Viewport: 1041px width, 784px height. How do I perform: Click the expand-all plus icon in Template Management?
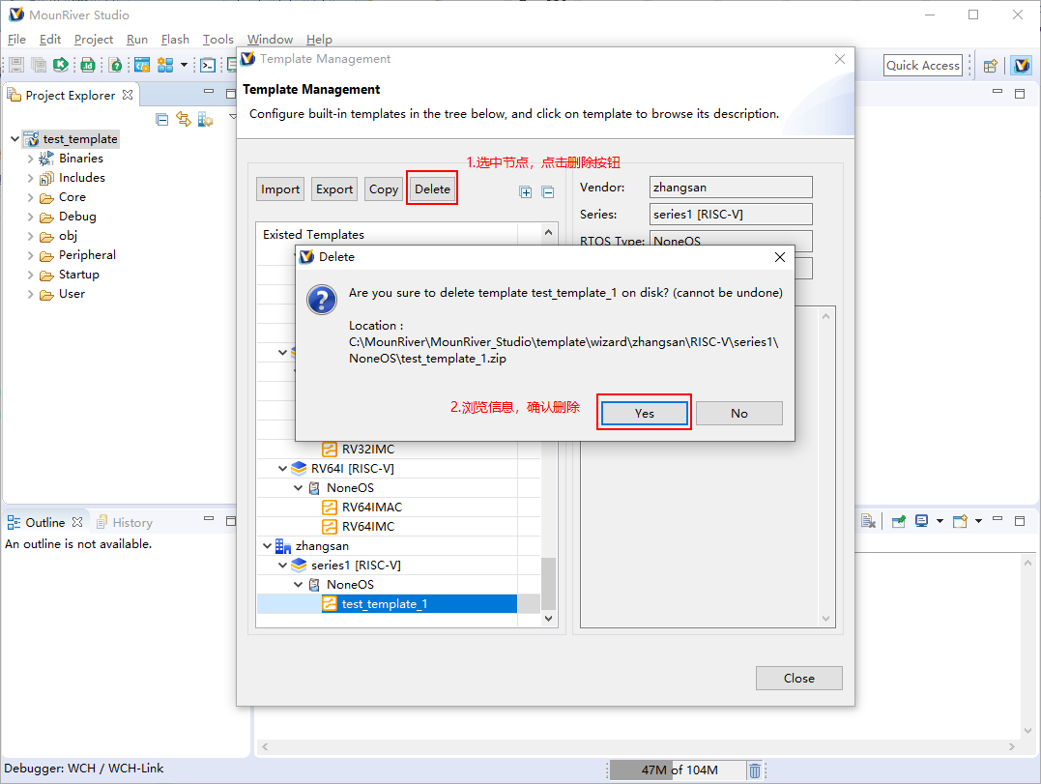coord(526,192)
